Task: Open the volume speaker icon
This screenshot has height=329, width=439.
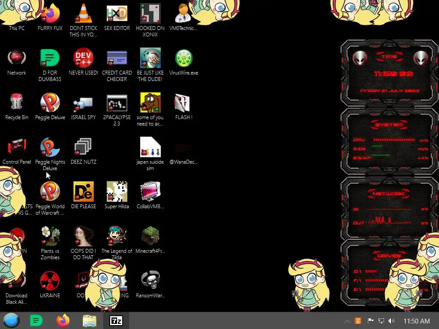Action: [x=391, y=320]
